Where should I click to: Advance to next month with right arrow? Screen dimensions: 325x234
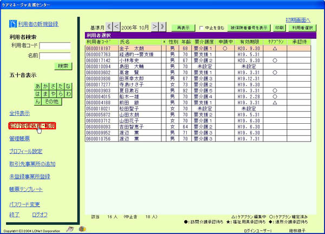pyautogui.click(x=154, y=27)
